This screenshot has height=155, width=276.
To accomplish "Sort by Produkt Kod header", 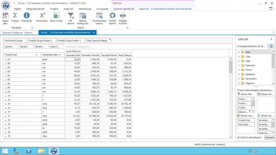I will tap(22, 55).
